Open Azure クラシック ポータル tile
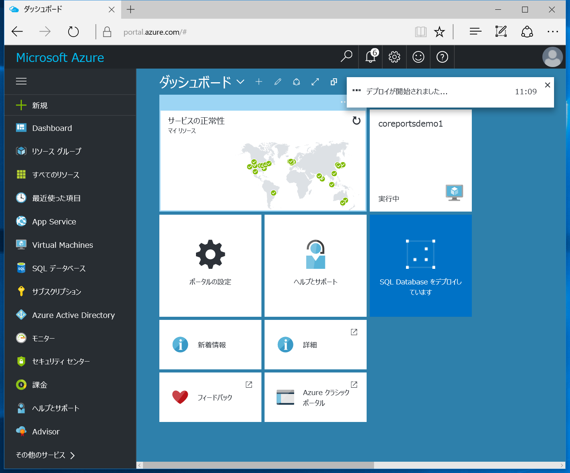 click(x=316, y=397)
